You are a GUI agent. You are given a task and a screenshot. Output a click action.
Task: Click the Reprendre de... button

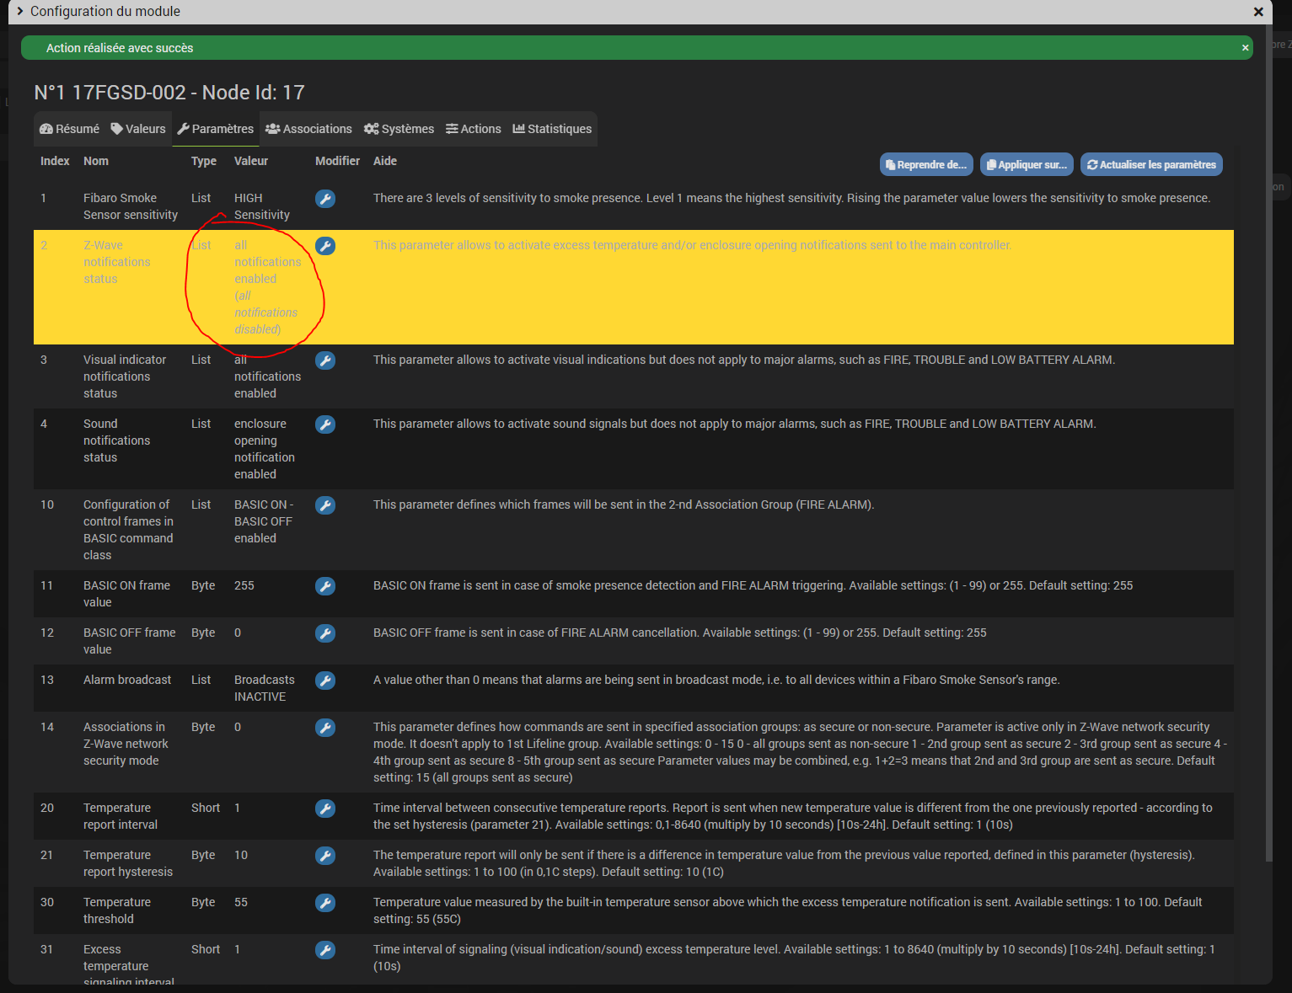click(x=925, y=165)
